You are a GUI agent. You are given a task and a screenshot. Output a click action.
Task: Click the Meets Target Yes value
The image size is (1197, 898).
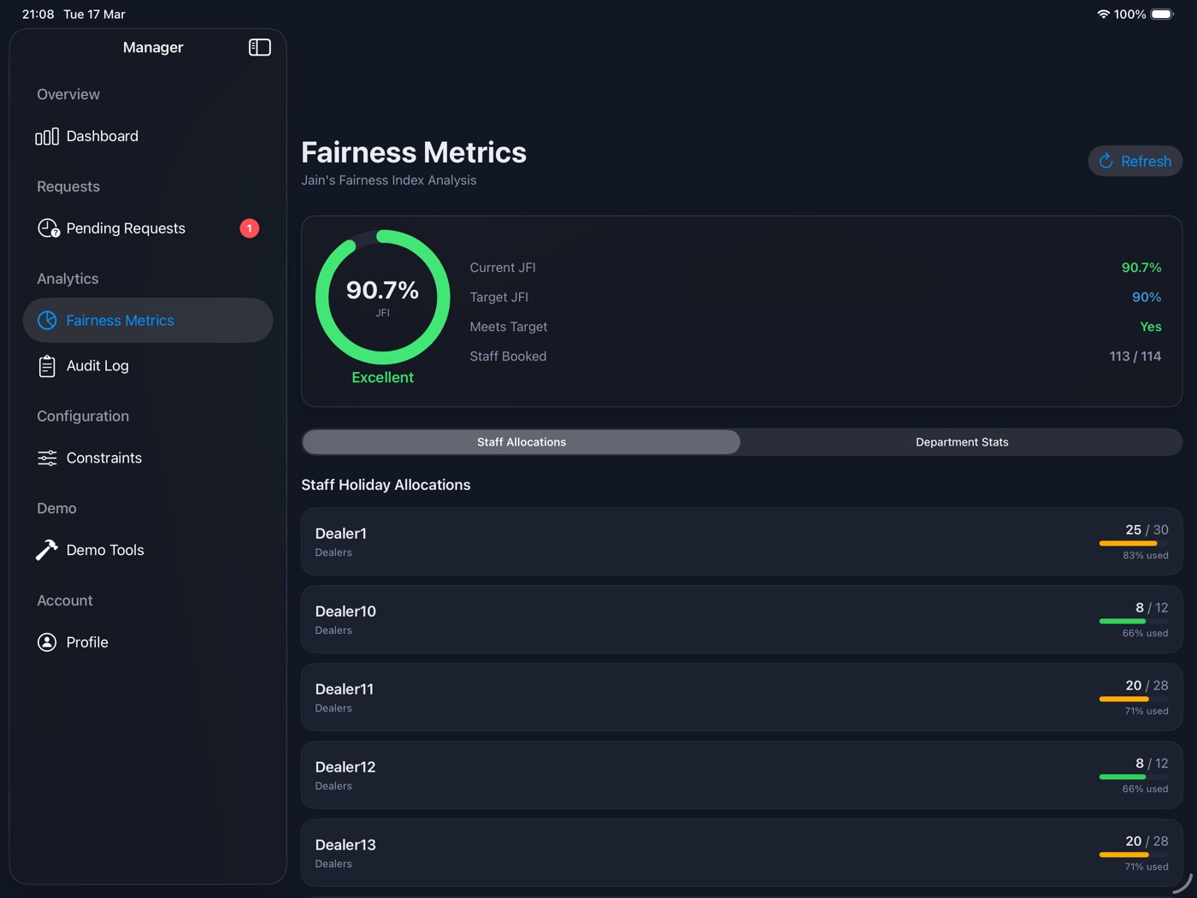(x=1151, y=327)
